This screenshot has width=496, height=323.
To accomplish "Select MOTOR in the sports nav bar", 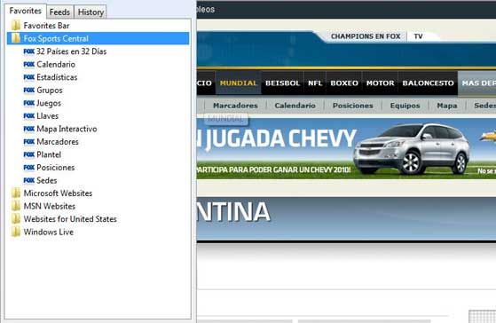I will [x=381, y=83].
